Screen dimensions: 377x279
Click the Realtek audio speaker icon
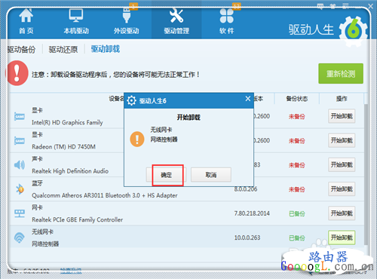(x=20, y=165)
